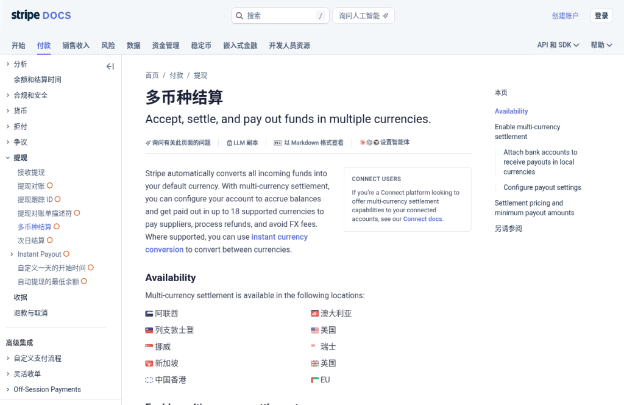The image size is (624, 405).
Task: Click the orange circle beside Instant Payout
Action: coord(66,254)
